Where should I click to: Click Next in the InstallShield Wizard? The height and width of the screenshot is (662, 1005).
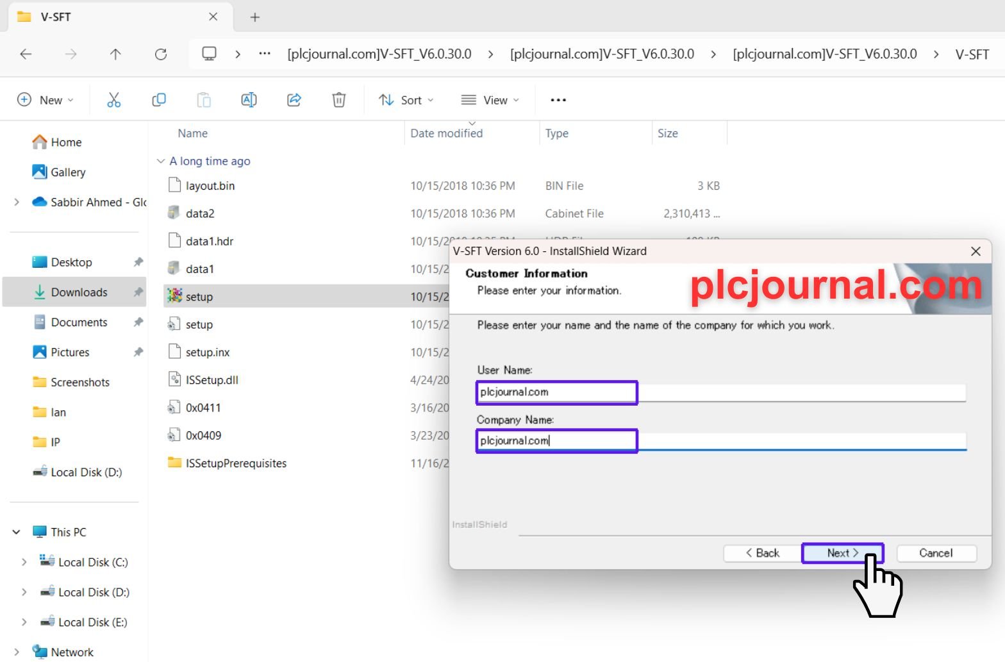click(x=842, y=553)
